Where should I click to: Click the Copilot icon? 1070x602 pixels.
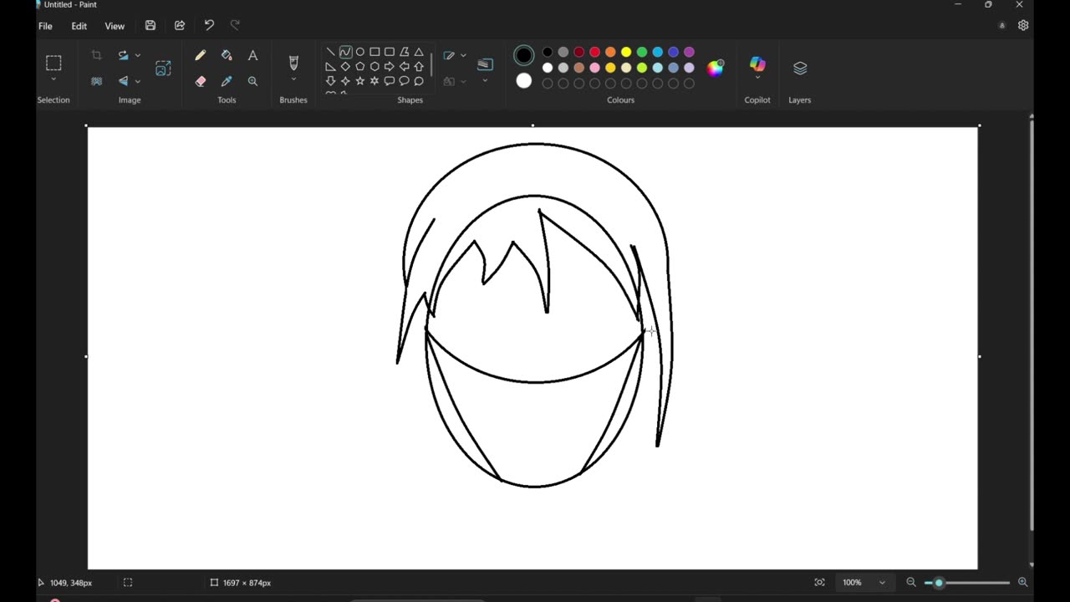click(757, 64)
